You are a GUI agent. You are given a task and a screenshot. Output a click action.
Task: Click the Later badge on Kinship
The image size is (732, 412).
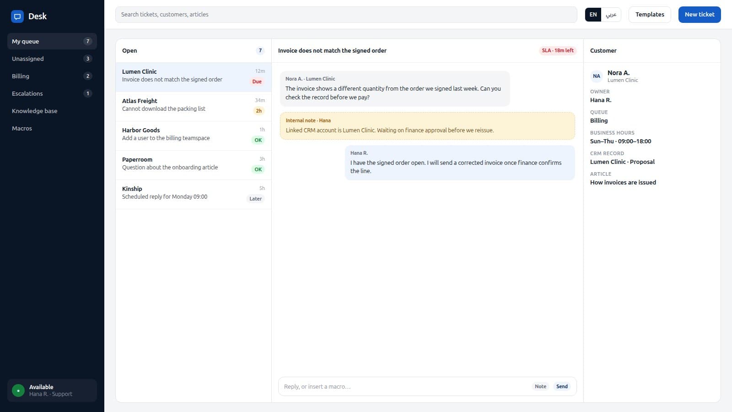click(x=256, y=199)
